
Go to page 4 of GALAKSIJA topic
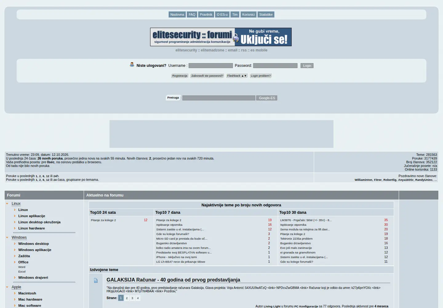(x=138, y=298)
